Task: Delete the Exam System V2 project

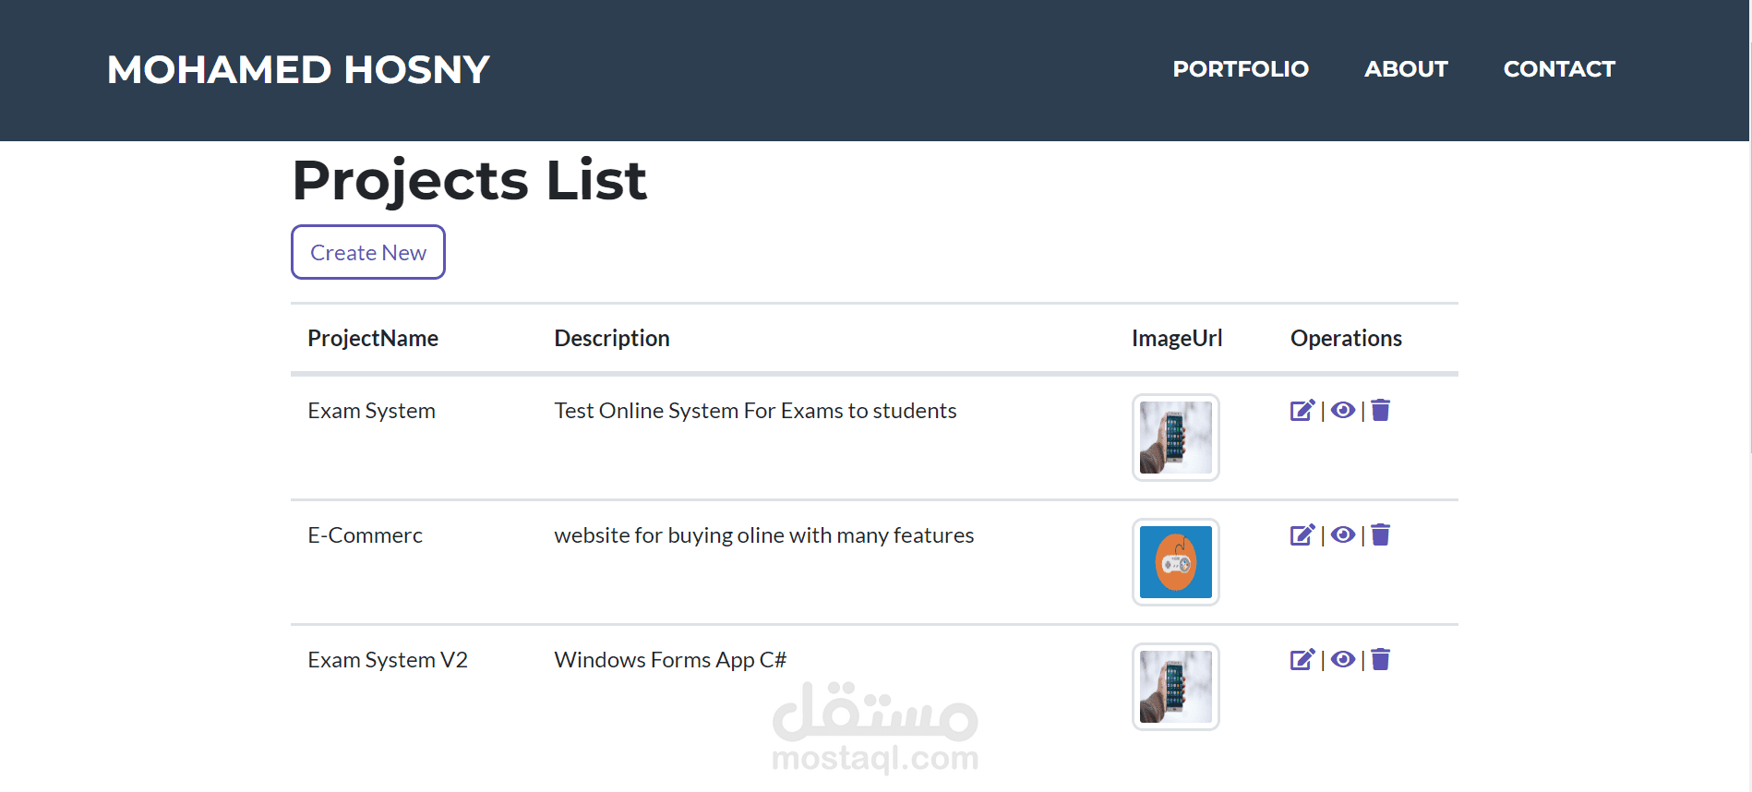Action: coord(1380,660)
